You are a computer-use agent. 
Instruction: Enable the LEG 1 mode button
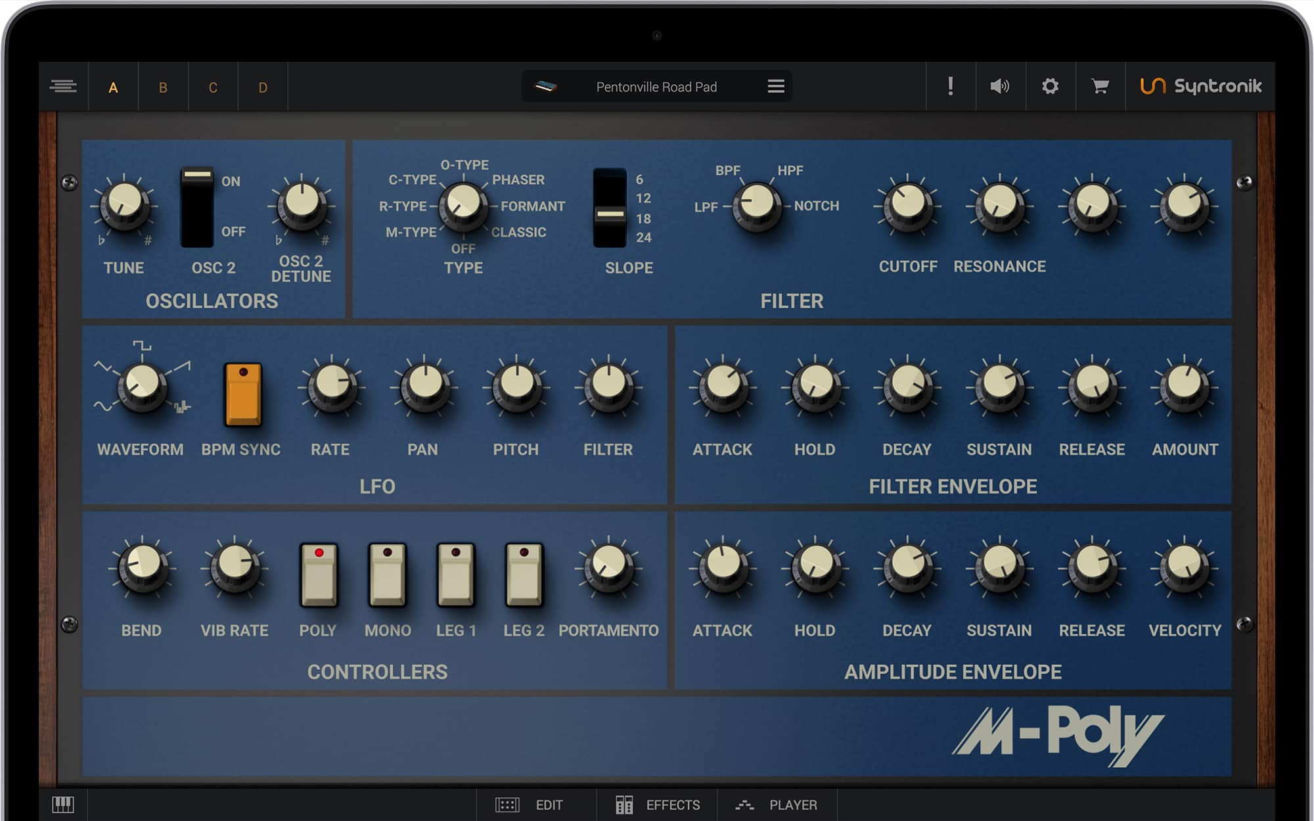tap(455, 574)
